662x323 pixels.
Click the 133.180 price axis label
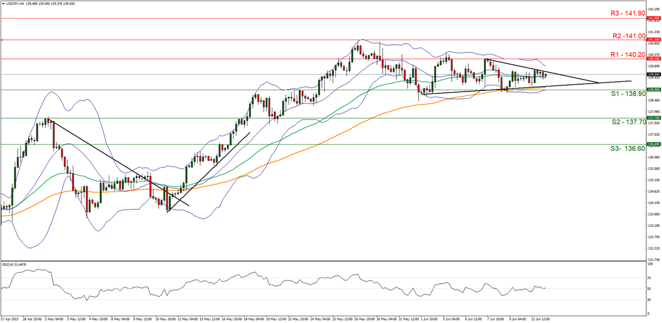click(654, 225)
